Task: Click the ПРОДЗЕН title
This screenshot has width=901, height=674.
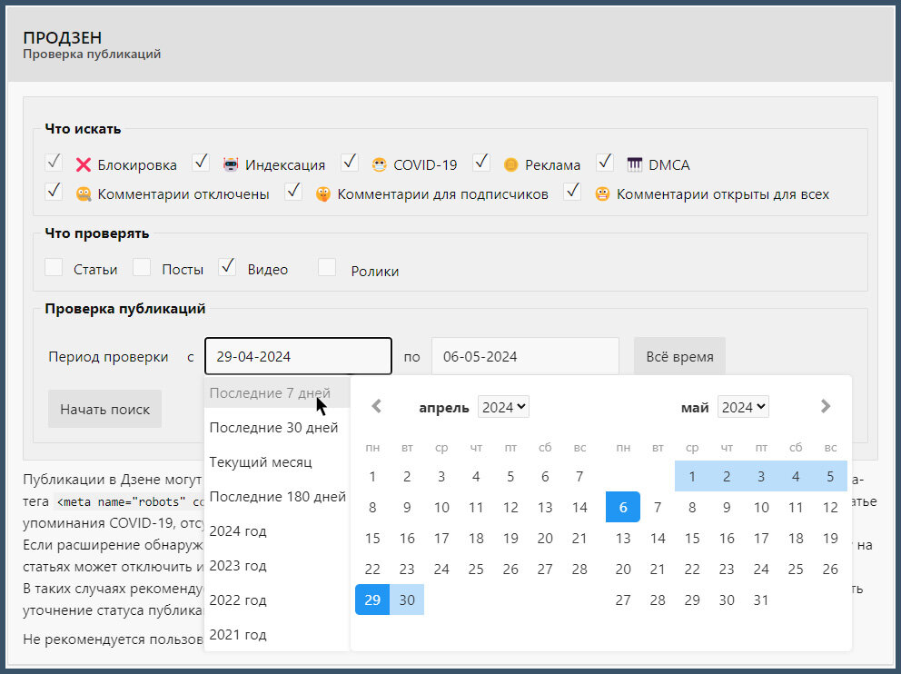Action: (62, 38)
